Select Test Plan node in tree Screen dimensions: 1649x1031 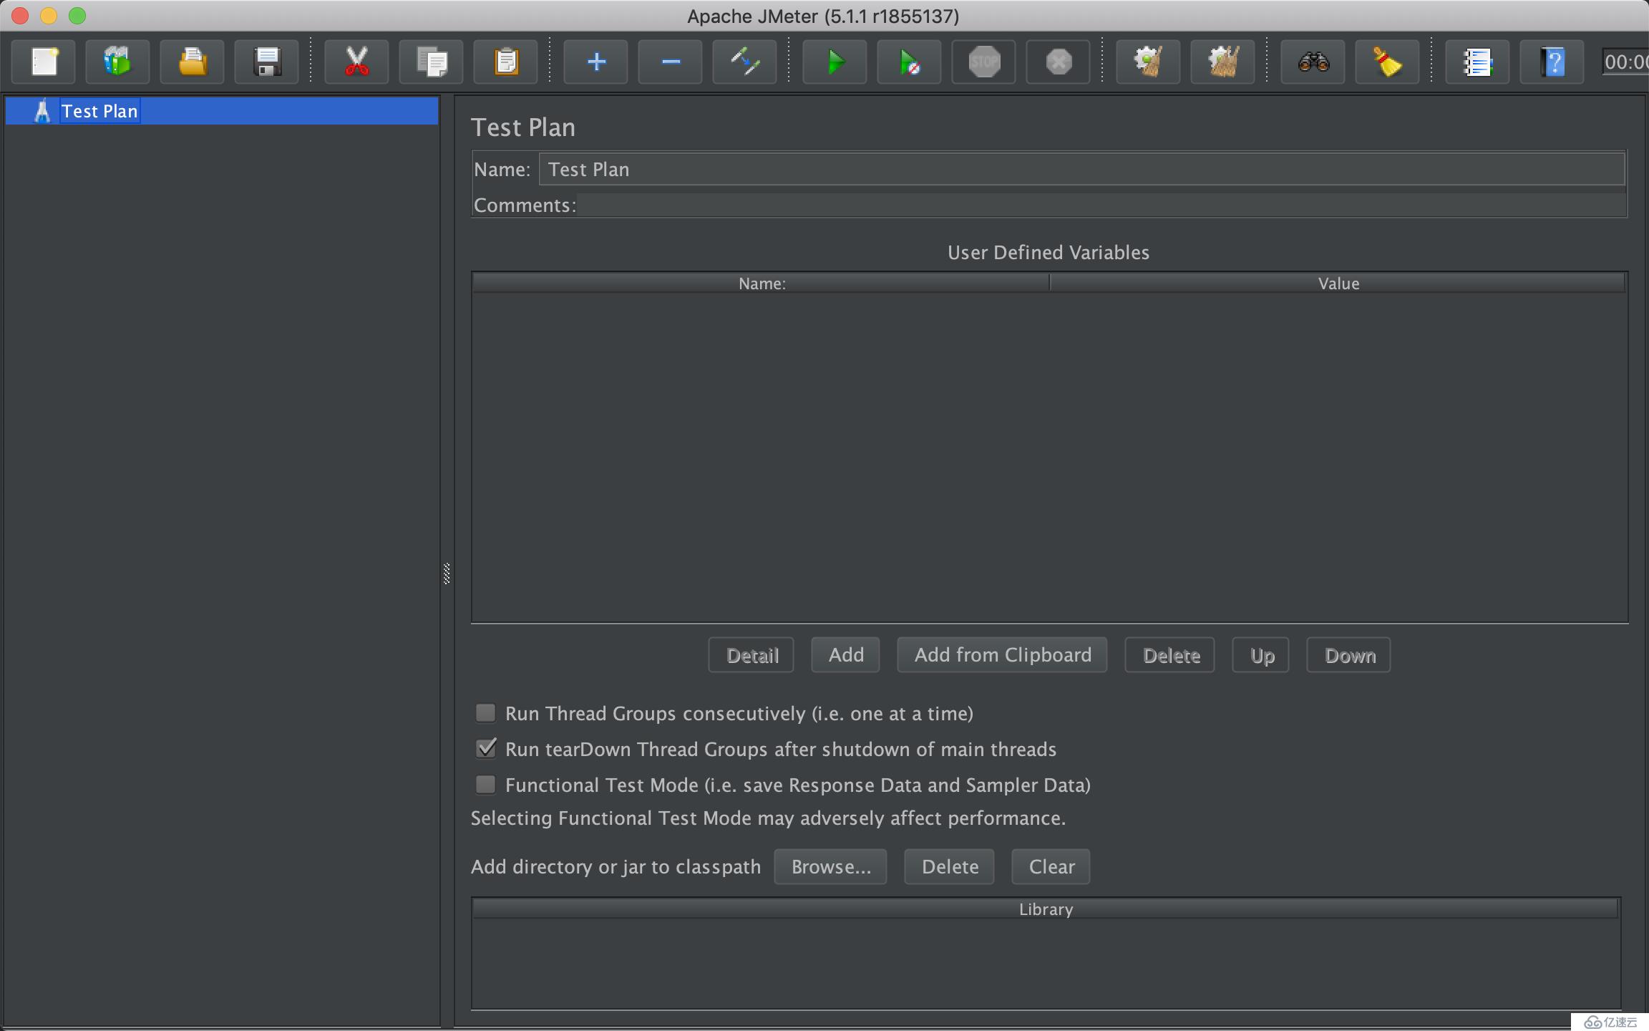pyautogui.click(x=222, y=111)
